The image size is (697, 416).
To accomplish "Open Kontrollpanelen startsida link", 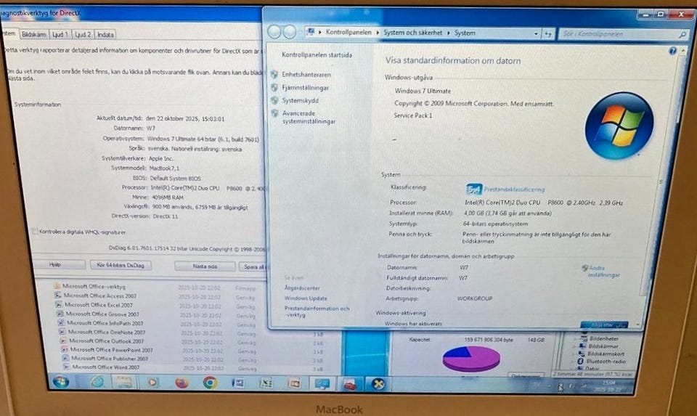I will click(317, 55).
